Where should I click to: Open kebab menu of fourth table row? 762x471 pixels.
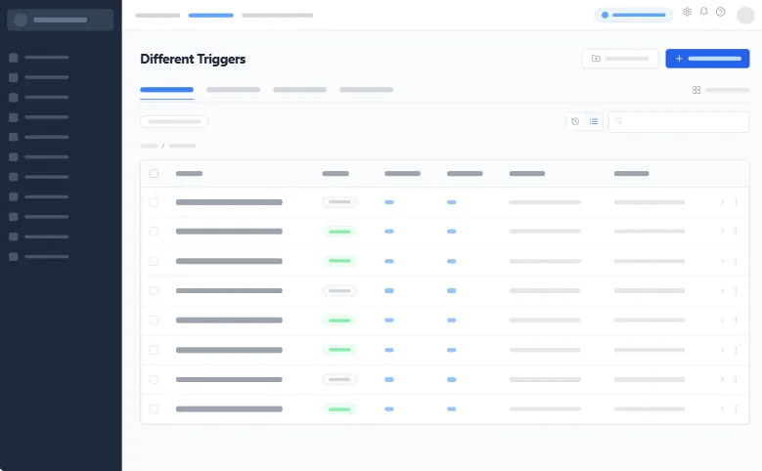point(736,291)
